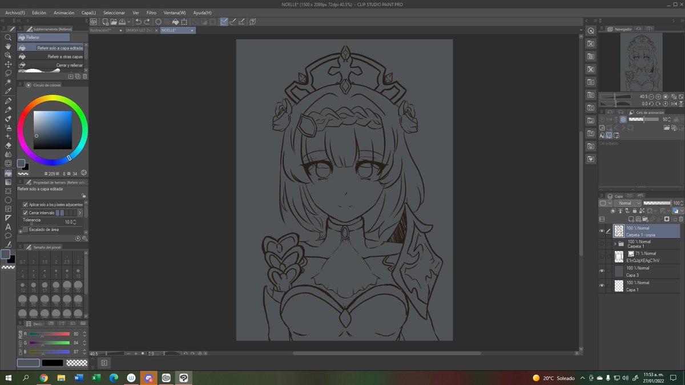Select the Text tool
Screen dimensions: 685x385
pyautogui.click(x=8, y=227)
